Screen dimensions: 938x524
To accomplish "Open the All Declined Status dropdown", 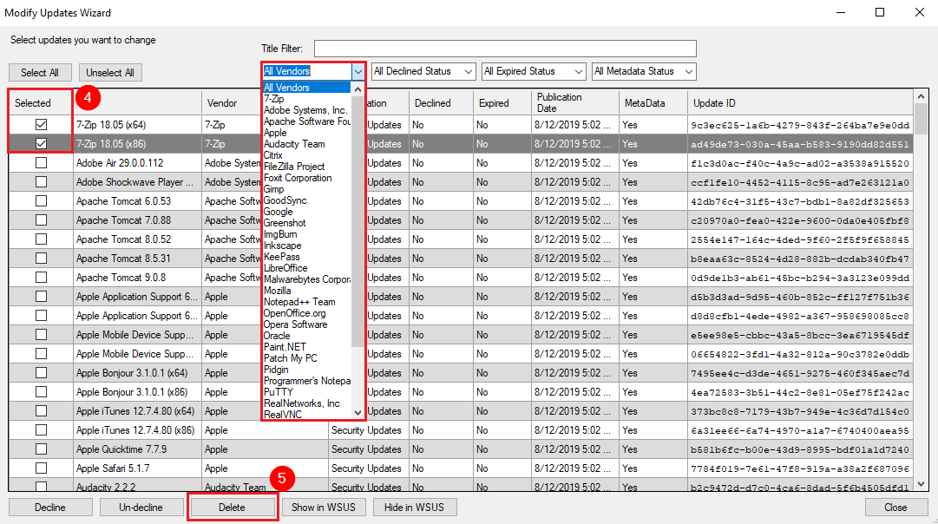I will pyautogui.click(x=423, y=71).
